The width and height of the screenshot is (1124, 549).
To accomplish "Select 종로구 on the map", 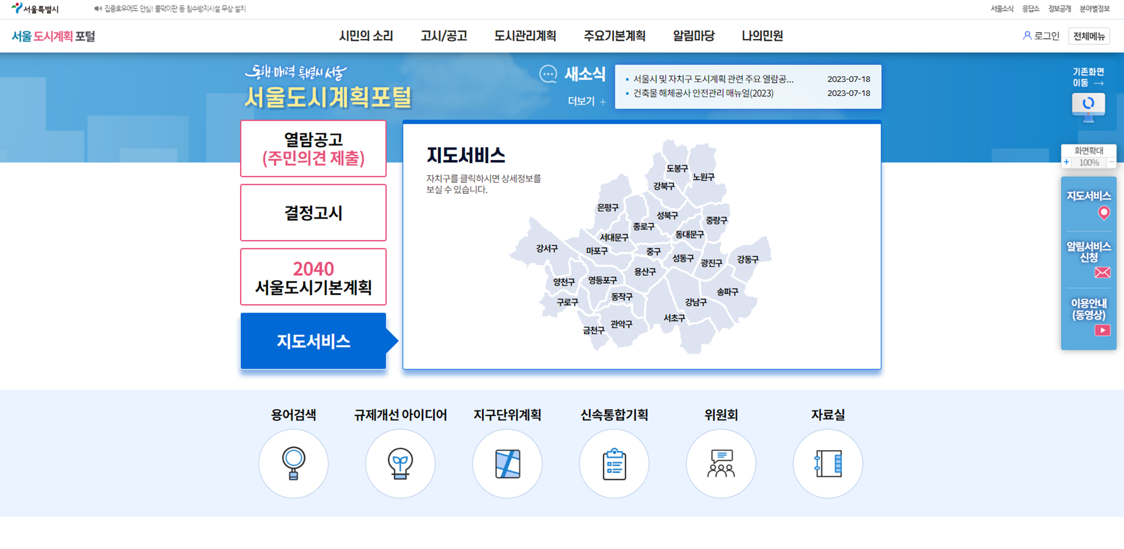I will [643, 226].
